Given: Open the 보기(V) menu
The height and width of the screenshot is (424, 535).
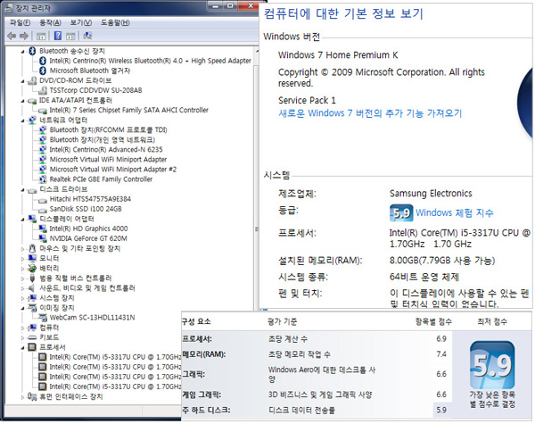Looking at the screenshot, I should click(x=81, y=23).
